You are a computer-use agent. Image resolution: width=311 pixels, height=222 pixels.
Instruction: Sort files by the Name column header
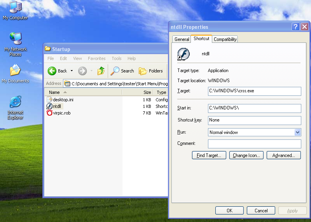(x=83, y=92)
